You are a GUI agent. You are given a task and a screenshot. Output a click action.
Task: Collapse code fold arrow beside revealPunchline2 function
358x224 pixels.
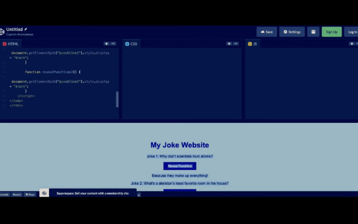tap(7, 72)
